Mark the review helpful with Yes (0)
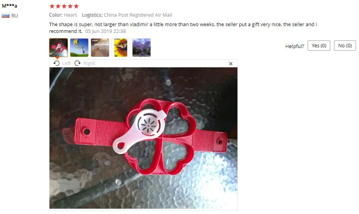 [x=319, y=46]
